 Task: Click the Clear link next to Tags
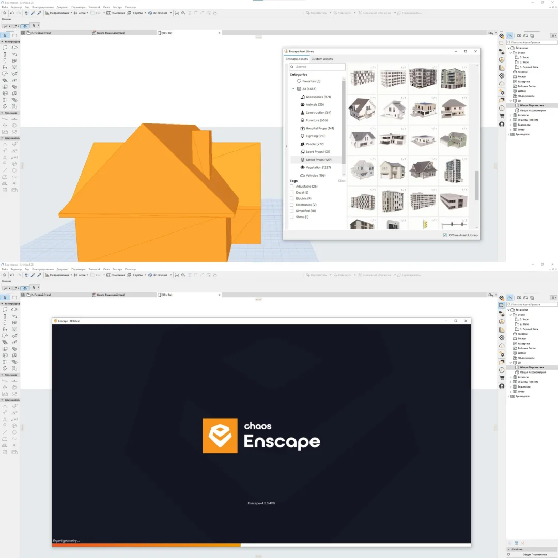point(342,181)
